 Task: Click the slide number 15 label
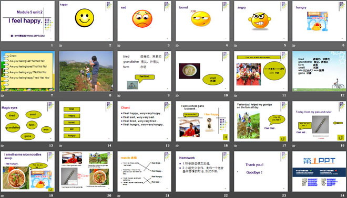pos(168,146)
